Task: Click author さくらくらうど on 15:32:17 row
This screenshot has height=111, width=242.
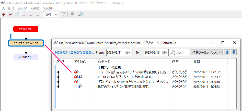Action: click(x=179, y=77)
